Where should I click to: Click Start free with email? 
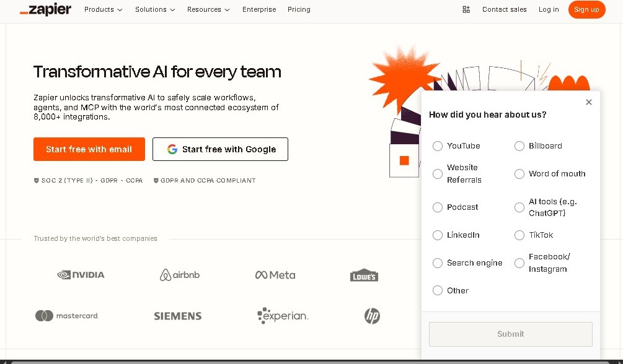tap(89, 149)
